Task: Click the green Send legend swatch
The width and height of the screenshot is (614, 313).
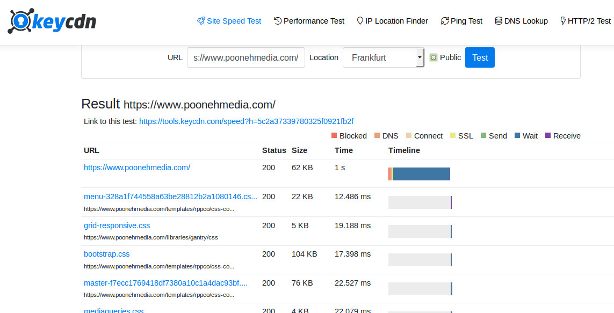Action: pyautogui.click(x=483, y=135)
